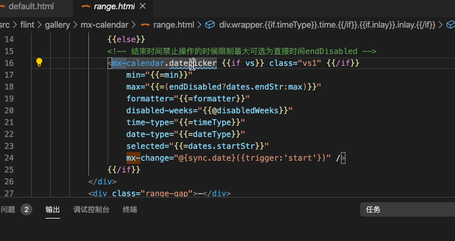Click the selected=dates.startStr attribute
Image resolution: width=455 pixels, height=241 pixels.
tap(197, 146)
